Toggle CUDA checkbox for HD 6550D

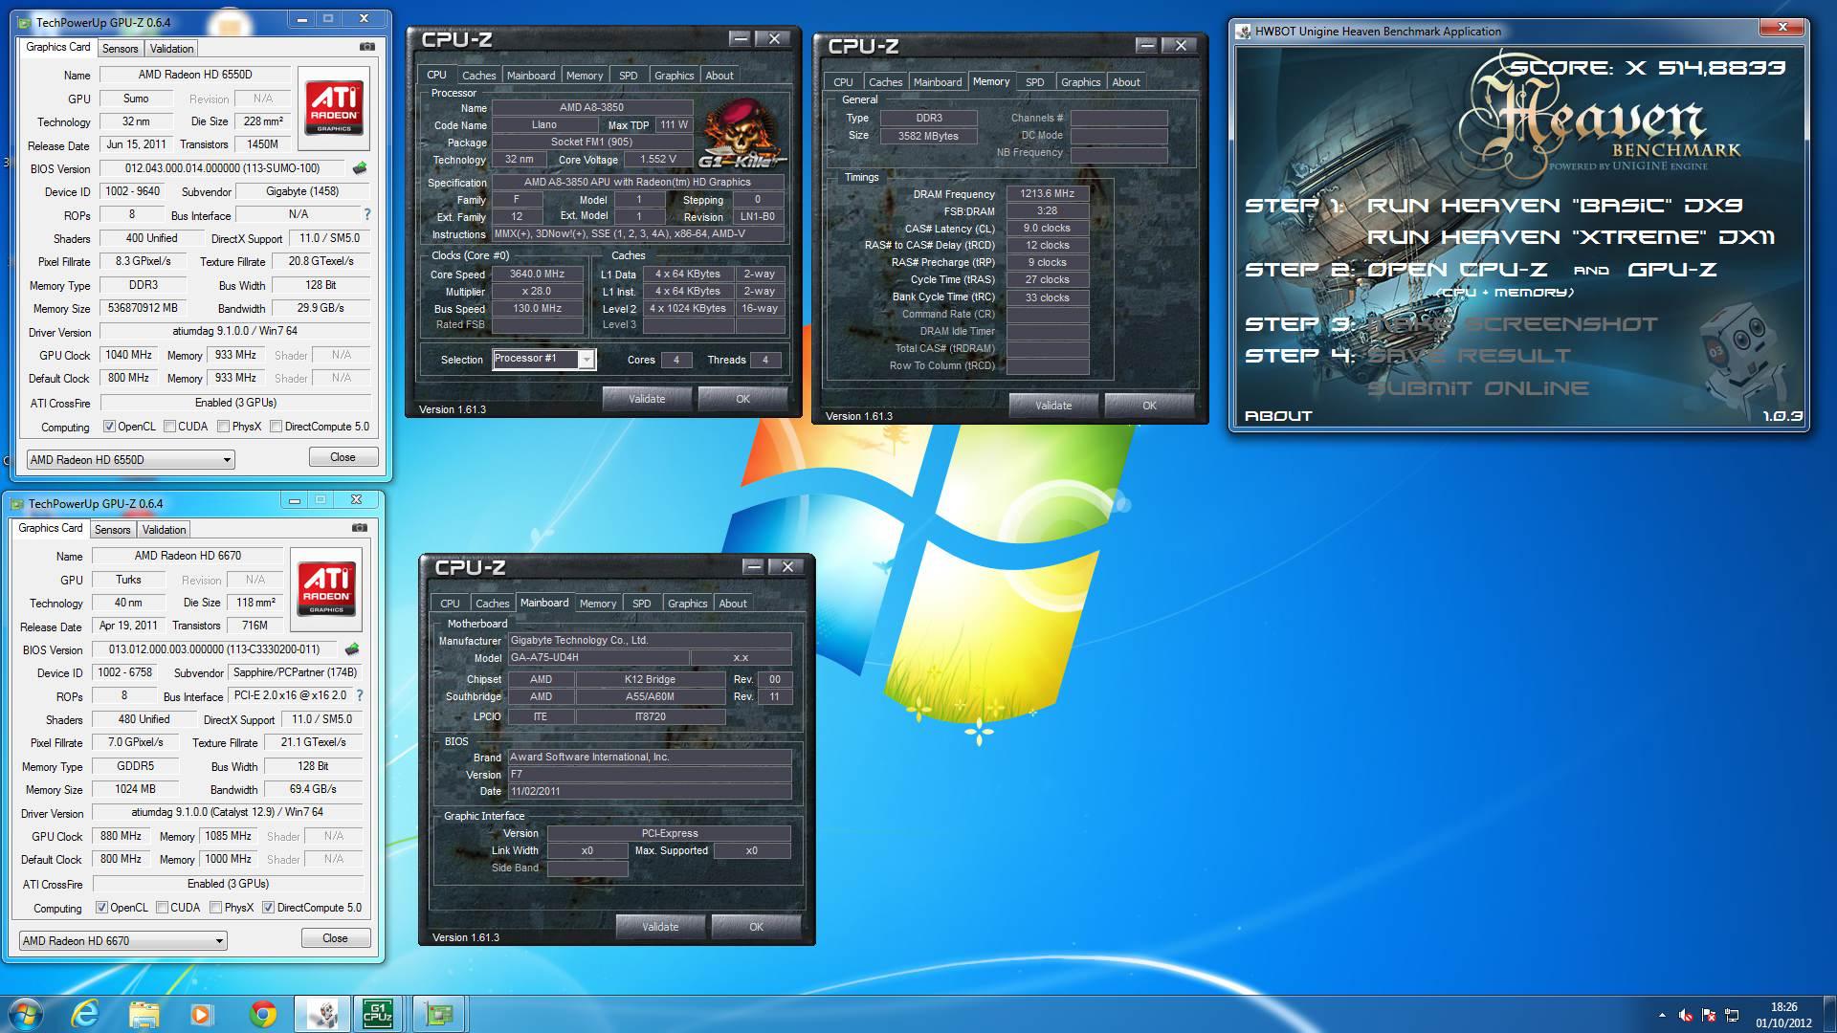pyautogui.click(x=169, y=427)
